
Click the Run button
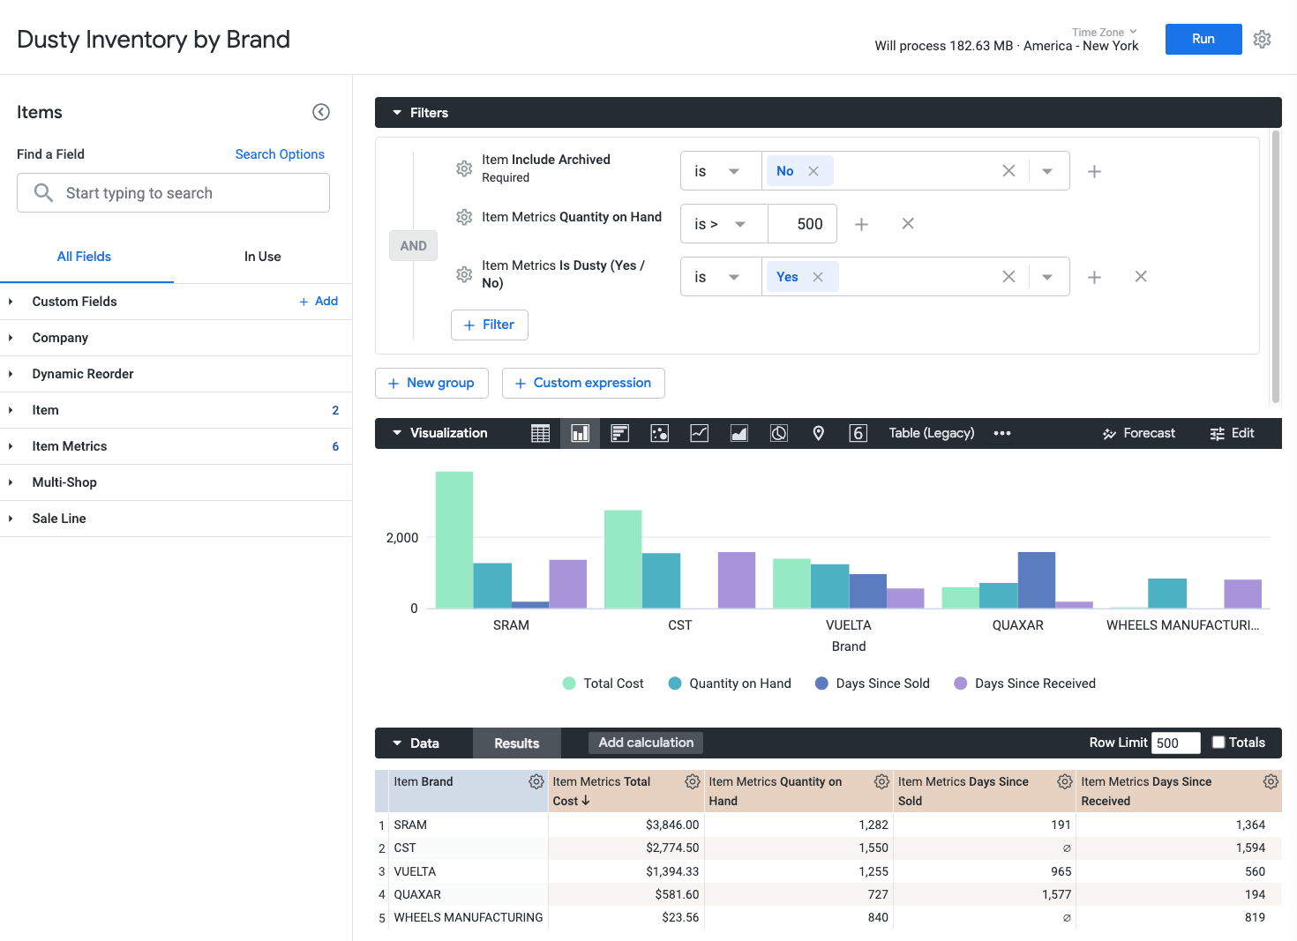[x=1203, y=39]
